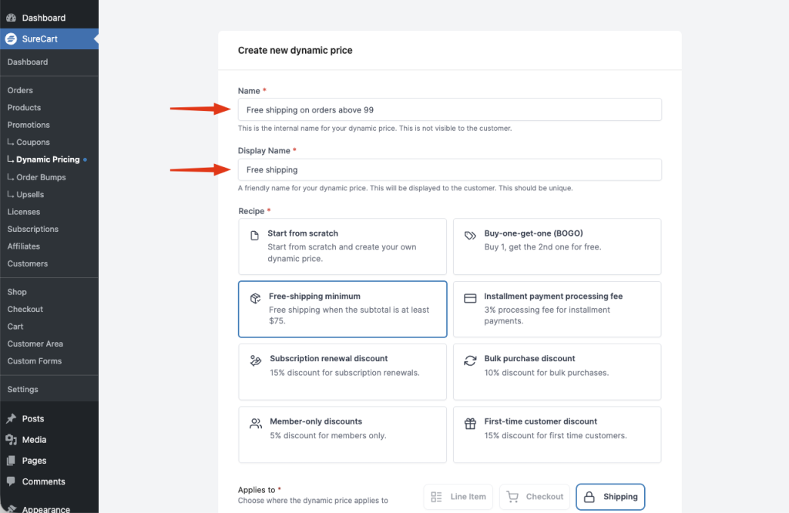Select the Start from scratch recipe
This screenshot has width=789, height=513.
point(342,246)
